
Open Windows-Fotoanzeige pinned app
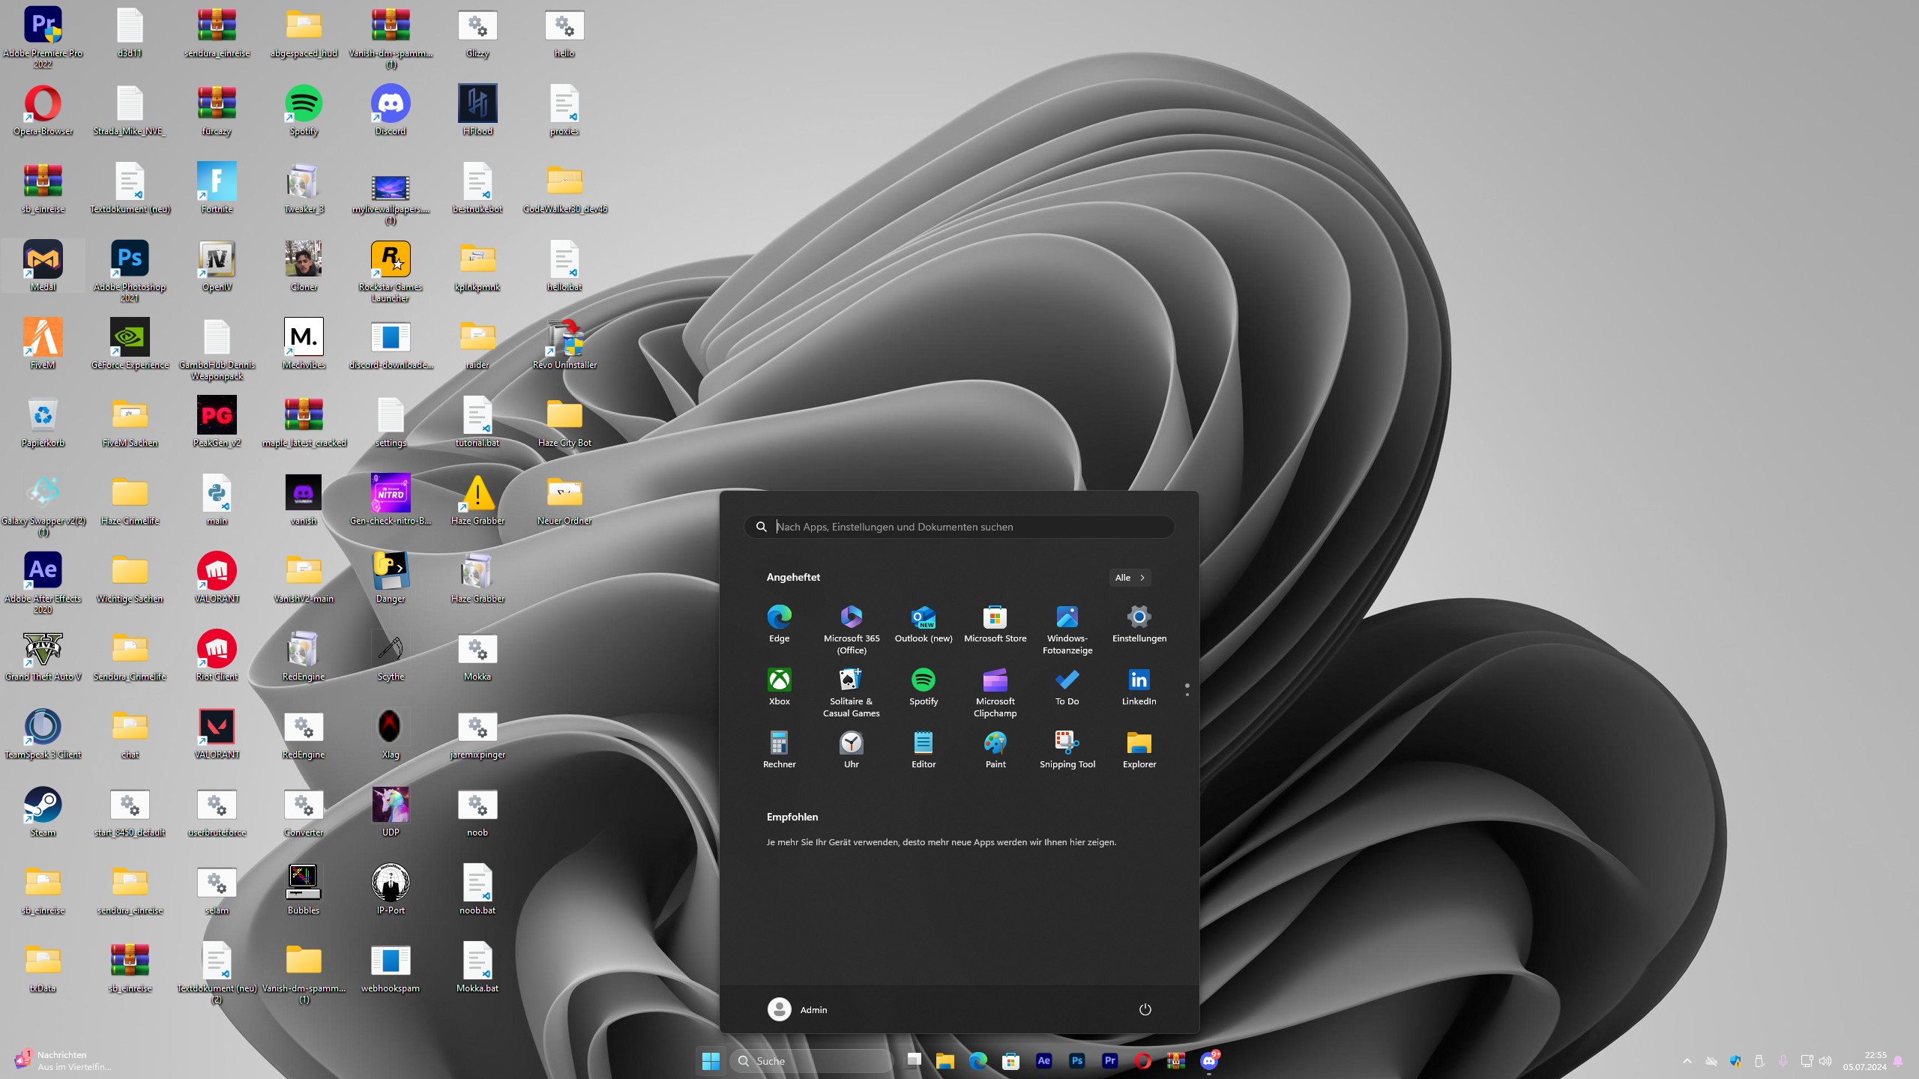1067,629
